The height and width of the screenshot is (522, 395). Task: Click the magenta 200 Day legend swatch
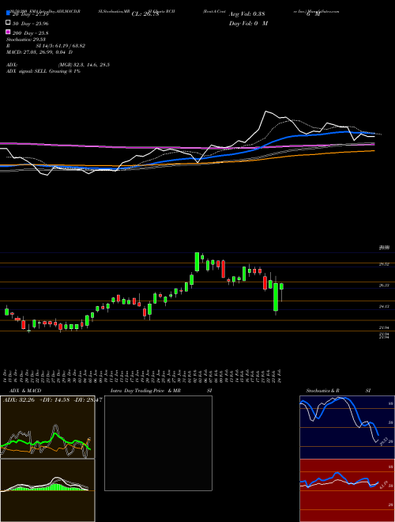[x=8, y=32]
